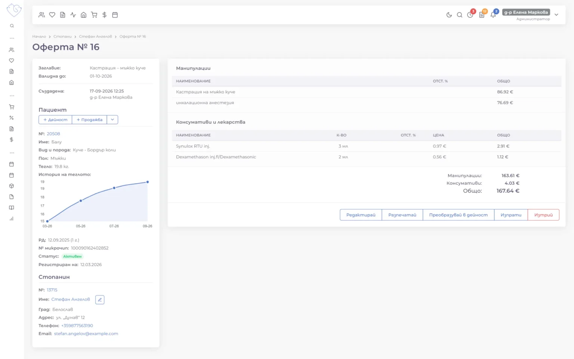Open the users icon in the top toolbar
Viewport: 574px width, 359px height.
point(41,15)
